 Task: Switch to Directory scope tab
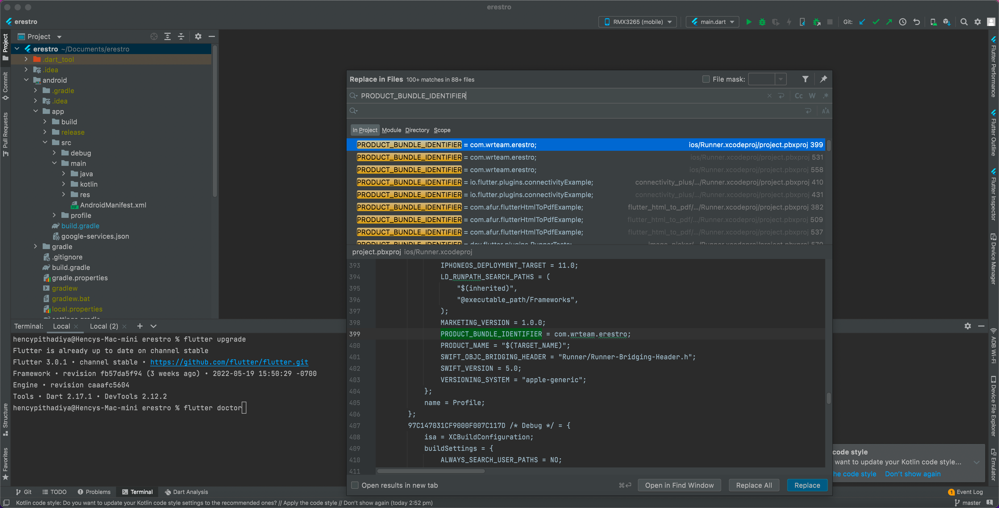tap(417, 130)
